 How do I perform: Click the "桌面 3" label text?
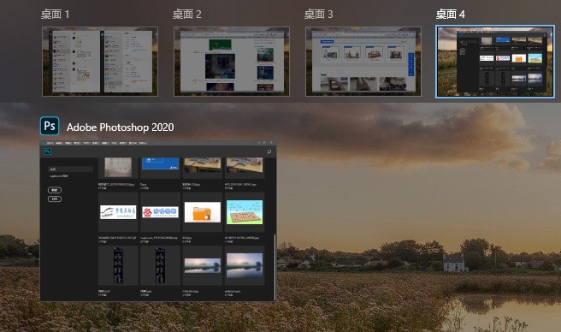(318, 15)
